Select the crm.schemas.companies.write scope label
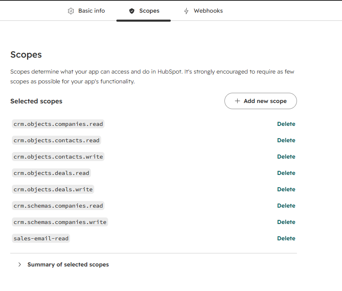 click(60, 222)
